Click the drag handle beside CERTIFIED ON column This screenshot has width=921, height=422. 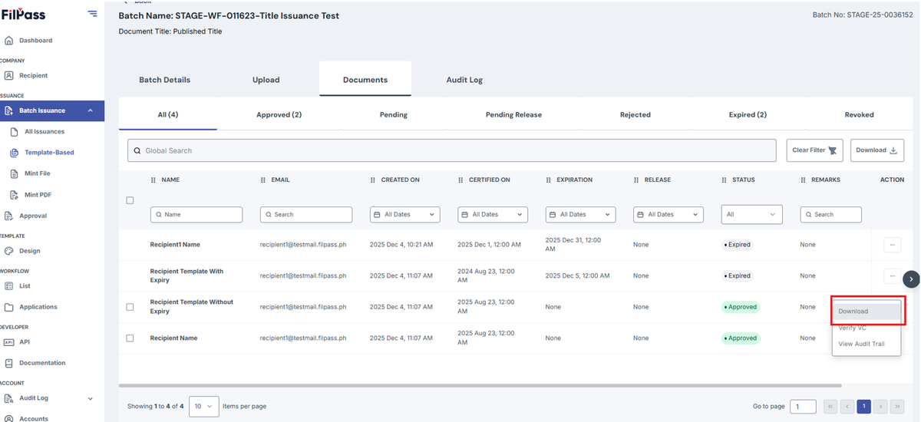[x=460, y=180]
